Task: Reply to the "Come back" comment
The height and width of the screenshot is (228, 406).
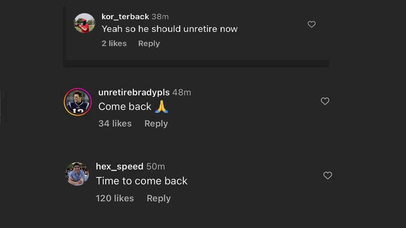Action: click(156, 124)
